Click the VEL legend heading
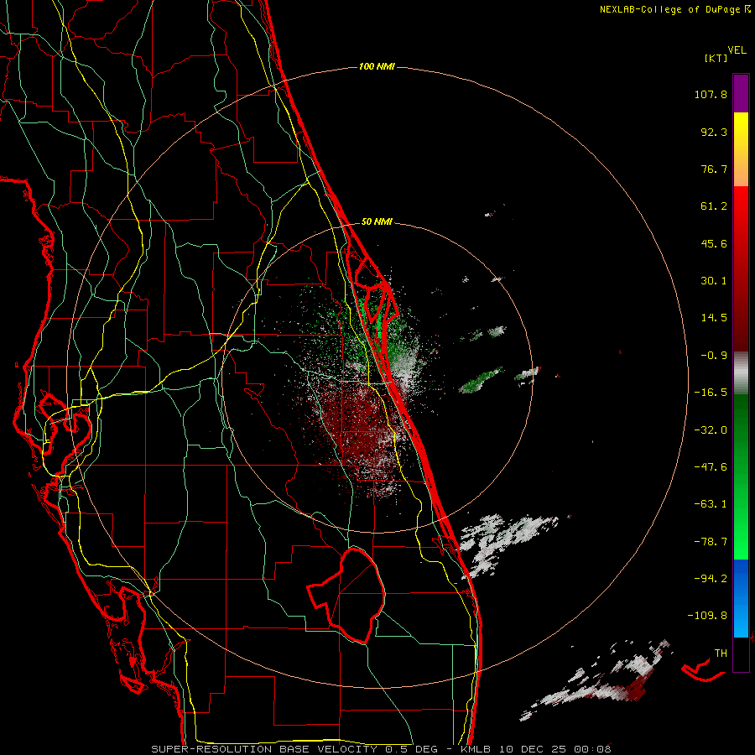 [737, 50]
